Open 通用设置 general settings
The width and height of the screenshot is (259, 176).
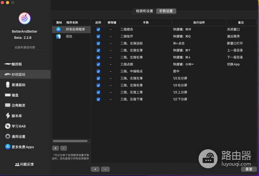[15, 137]
